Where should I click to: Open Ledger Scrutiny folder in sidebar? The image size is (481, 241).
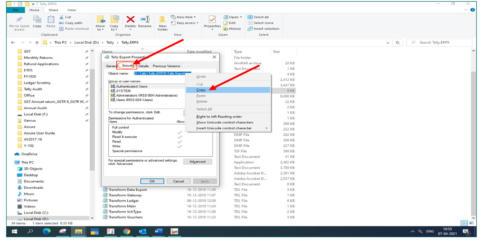click(37, 83)
